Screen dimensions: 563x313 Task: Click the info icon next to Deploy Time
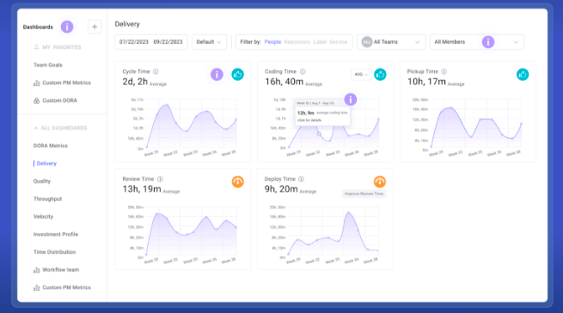301,179
